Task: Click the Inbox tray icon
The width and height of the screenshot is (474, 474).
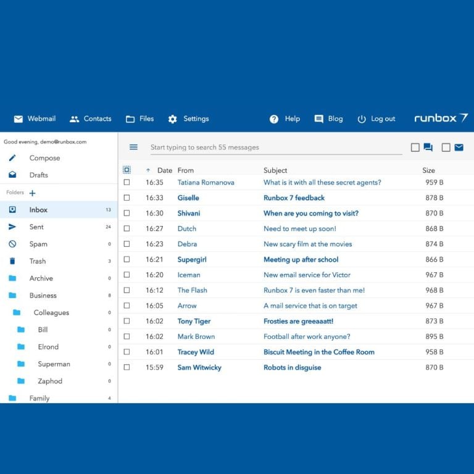Action: point(12,209)
